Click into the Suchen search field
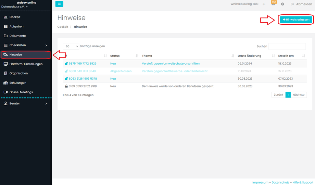This screenshot has width=315, height=185. tap(287, 46)
